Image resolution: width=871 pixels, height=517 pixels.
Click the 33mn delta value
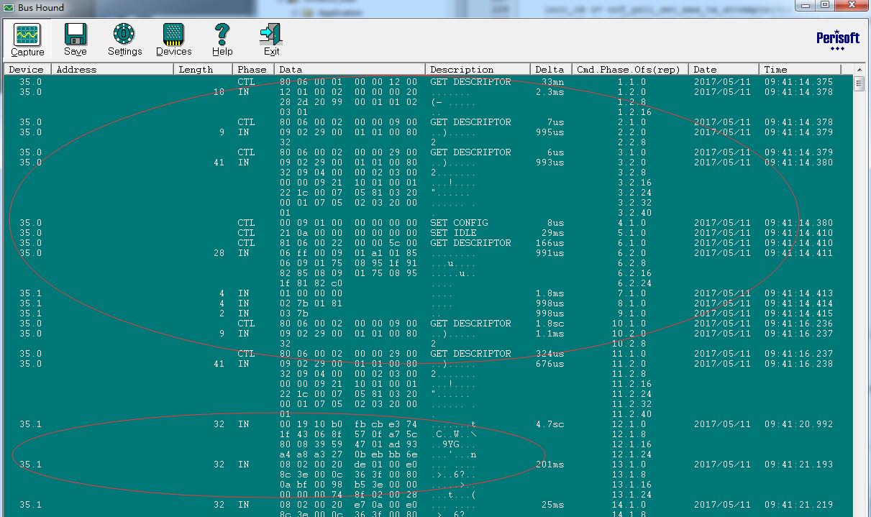pyautogui.click(x=552, y=82)
